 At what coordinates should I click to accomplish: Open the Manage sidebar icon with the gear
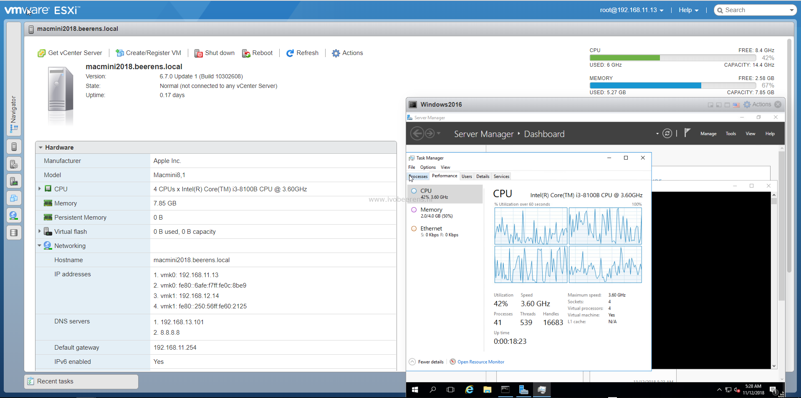pos(14,164)
